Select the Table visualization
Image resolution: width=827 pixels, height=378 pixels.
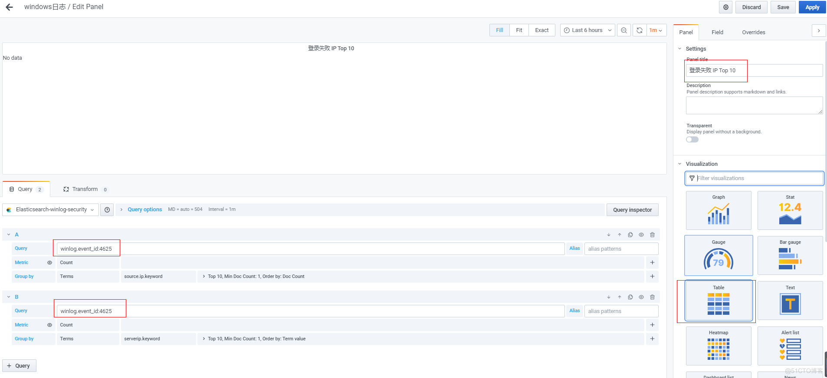pyautogui.click(x=719, y=300)
